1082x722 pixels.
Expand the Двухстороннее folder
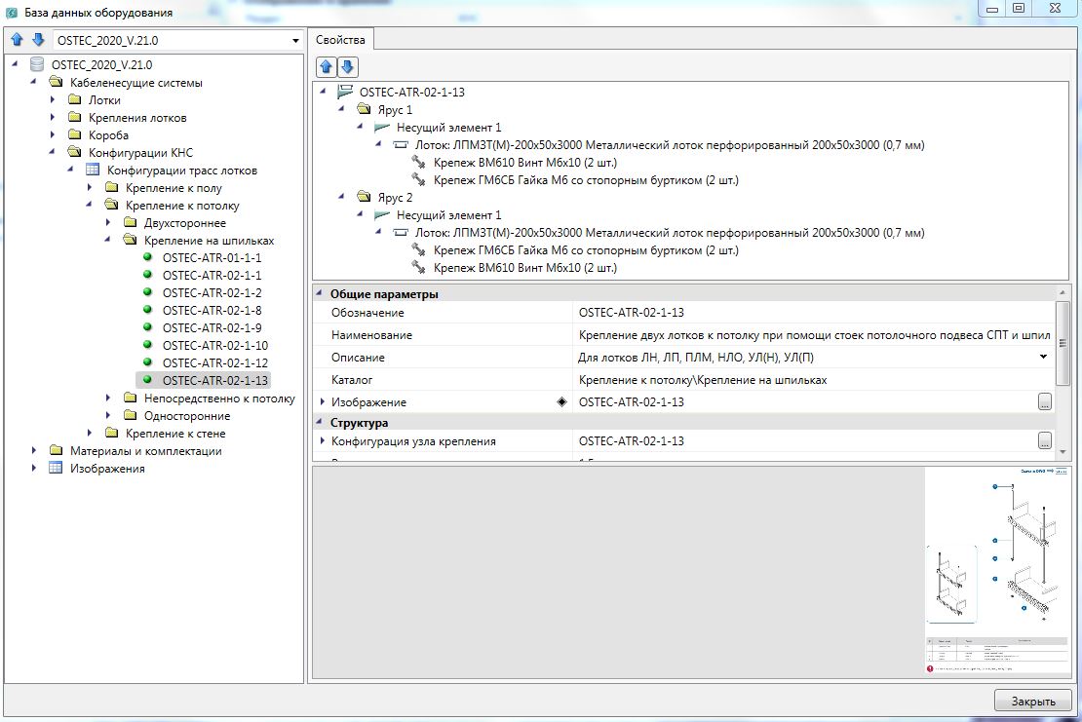pyautogui.click(x=108, y=223)
